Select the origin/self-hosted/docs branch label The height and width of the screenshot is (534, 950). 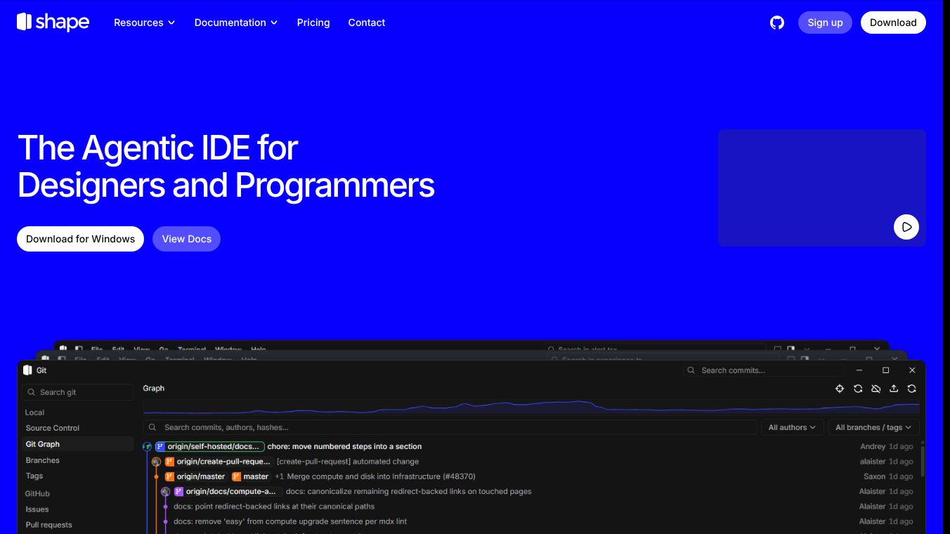click(x=209, y=446)
